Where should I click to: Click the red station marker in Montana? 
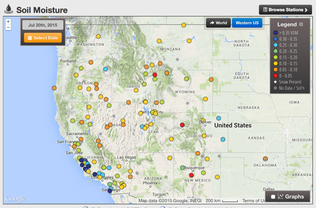pos(155,75)
